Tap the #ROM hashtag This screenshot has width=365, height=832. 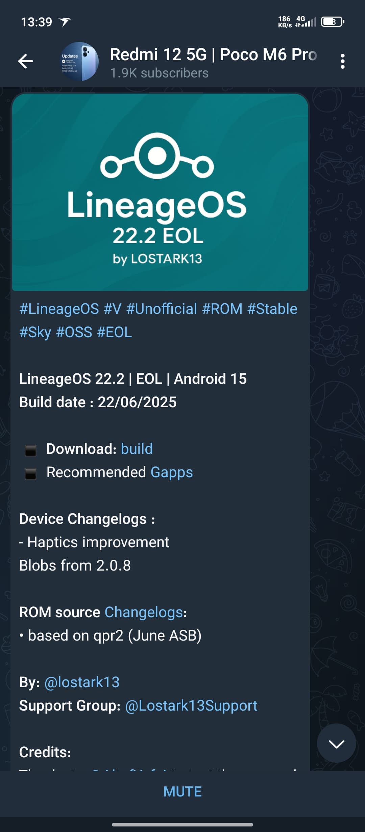coord(222,309)
